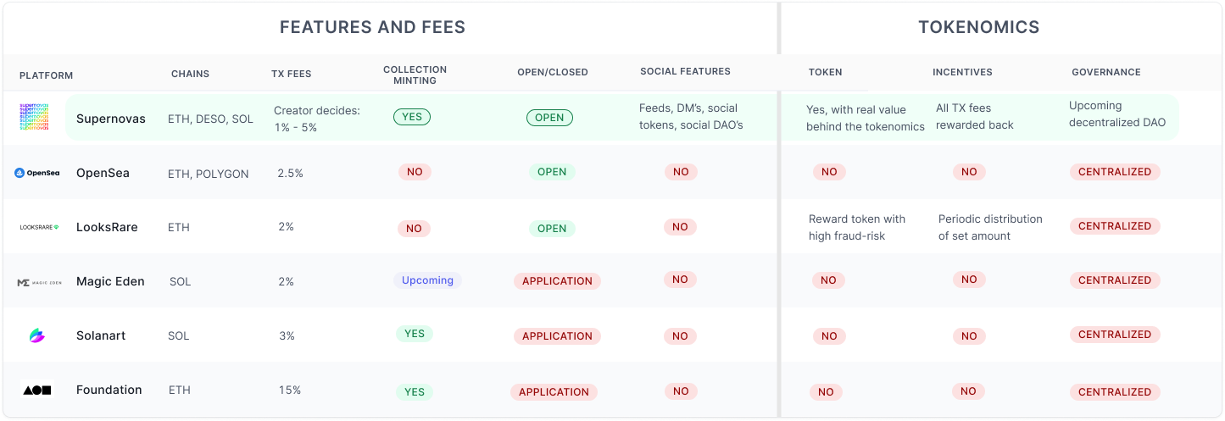Click the OpenSea logo icon
This screenshot has height=421, width=1225.
(x=36, y=173)
